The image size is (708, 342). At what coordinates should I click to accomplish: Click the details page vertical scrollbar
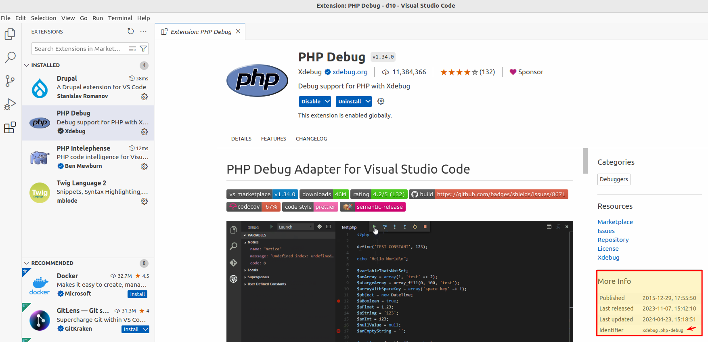pos(585,161)
